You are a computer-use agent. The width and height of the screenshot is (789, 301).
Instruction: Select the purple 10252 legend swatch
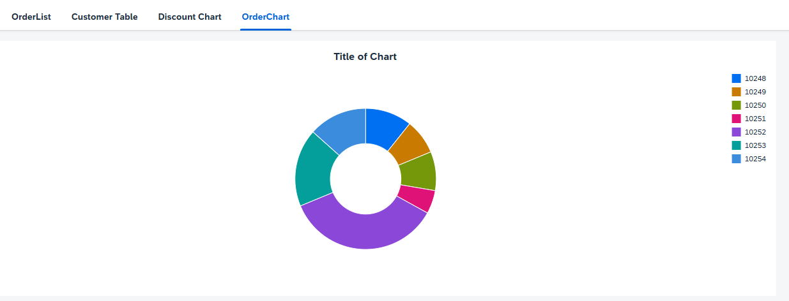[737, 132]
